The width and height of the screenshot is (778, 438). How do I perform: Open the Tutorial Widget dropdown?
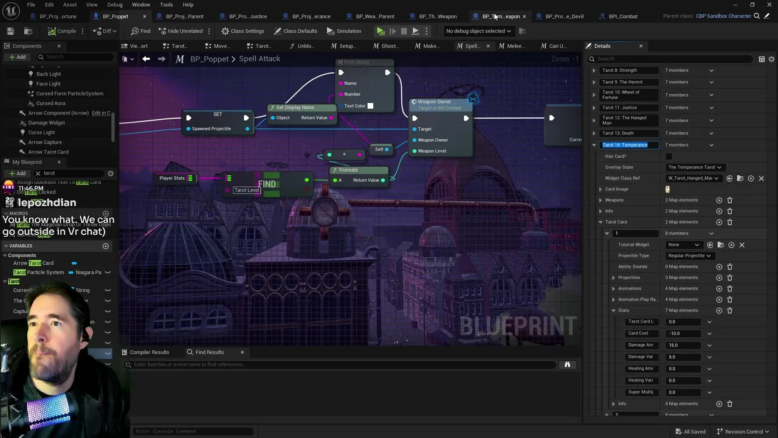(683, 245)
